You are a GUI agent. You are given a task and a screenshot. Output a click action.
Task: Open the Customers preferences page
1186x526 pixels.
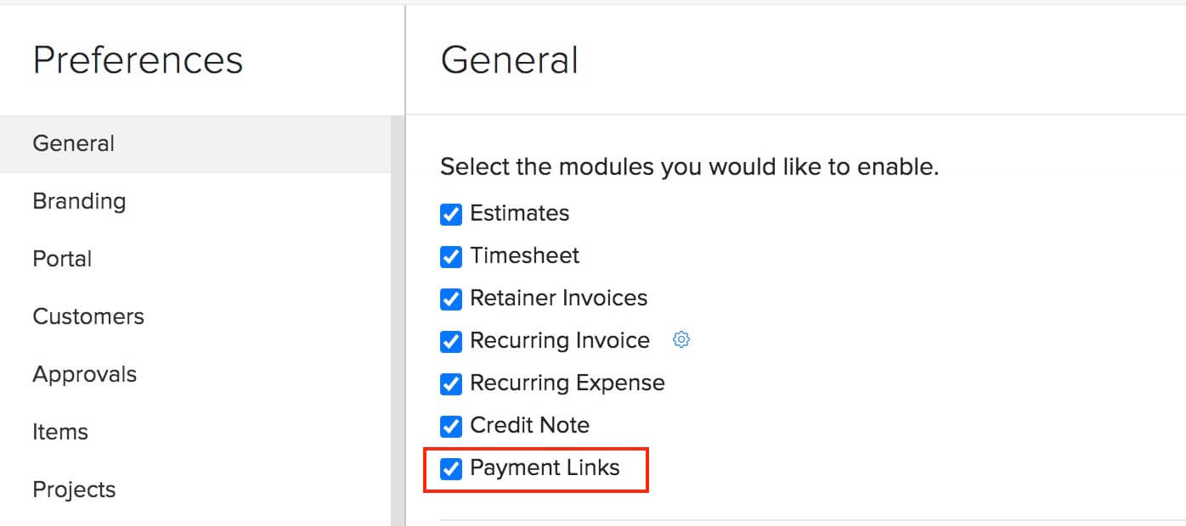pos(88,317)
